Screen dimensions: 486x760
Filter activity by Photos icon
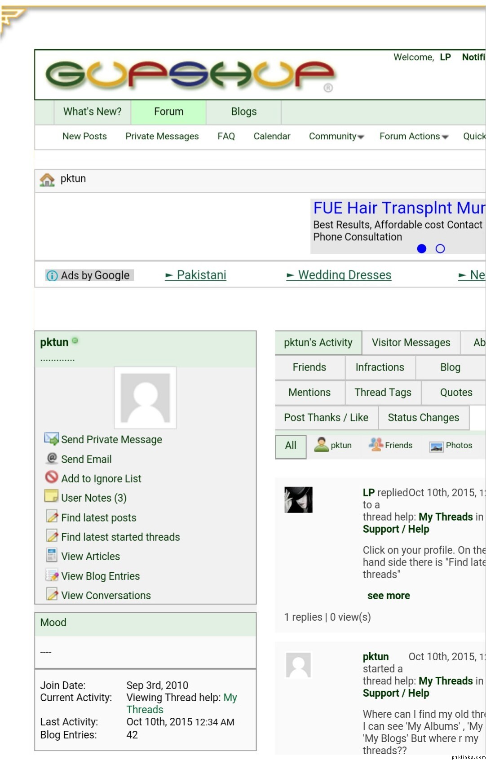coord(436,446)
